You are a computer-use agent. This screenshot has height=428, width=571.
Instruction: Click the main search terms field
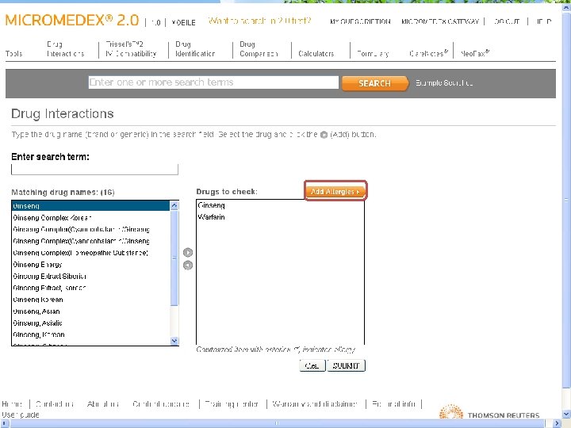point(213,82)
